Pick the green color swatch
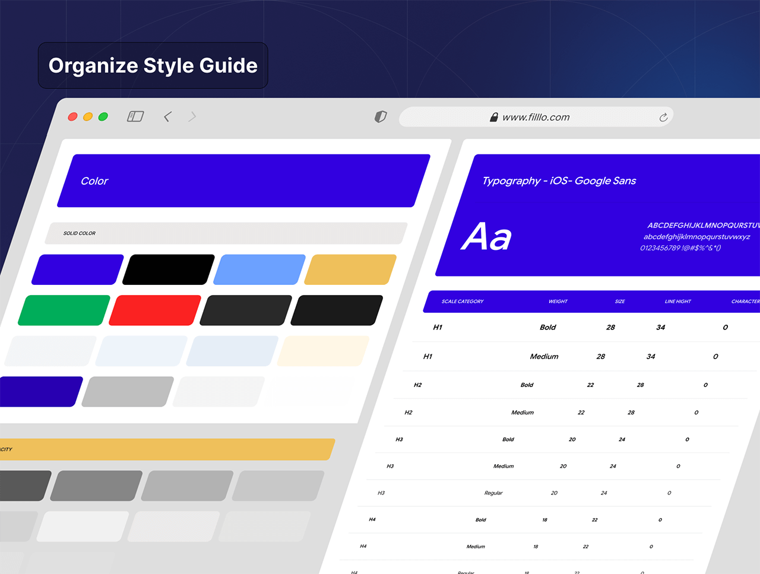 point(64,310)
